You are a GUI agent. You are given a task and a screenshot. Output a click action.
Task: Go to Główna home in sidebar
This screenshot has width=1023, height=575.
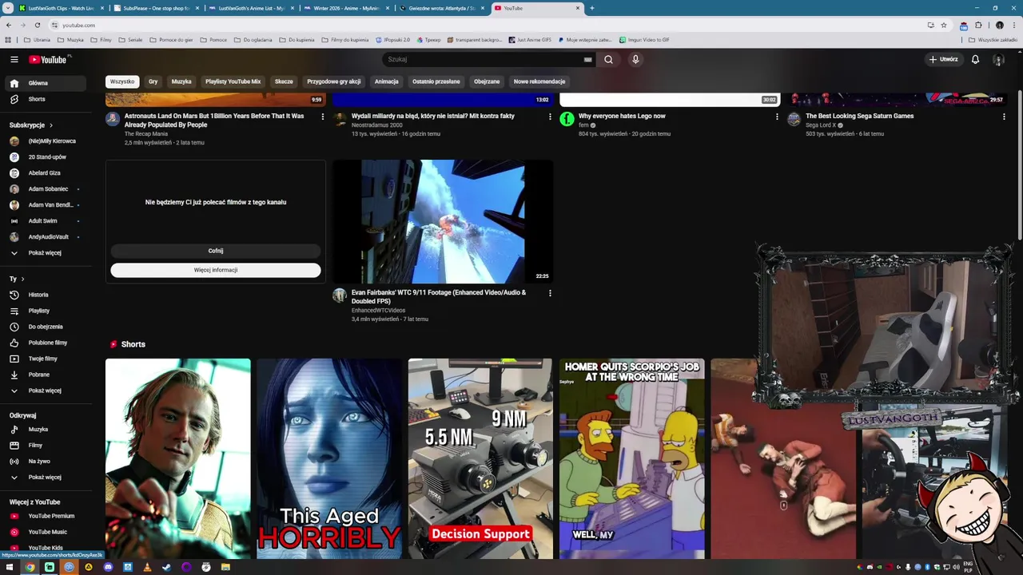(46, 83)
